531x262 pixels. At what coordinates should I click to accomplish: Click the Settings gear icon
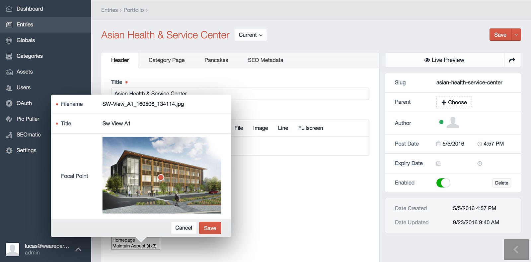click(x=9, y=150)
